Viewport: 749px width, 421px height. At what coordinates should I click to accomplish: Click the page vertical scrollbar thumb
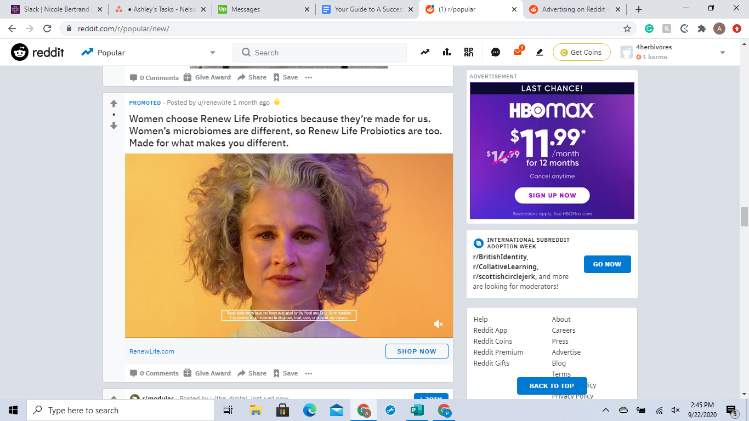(744, 217)
